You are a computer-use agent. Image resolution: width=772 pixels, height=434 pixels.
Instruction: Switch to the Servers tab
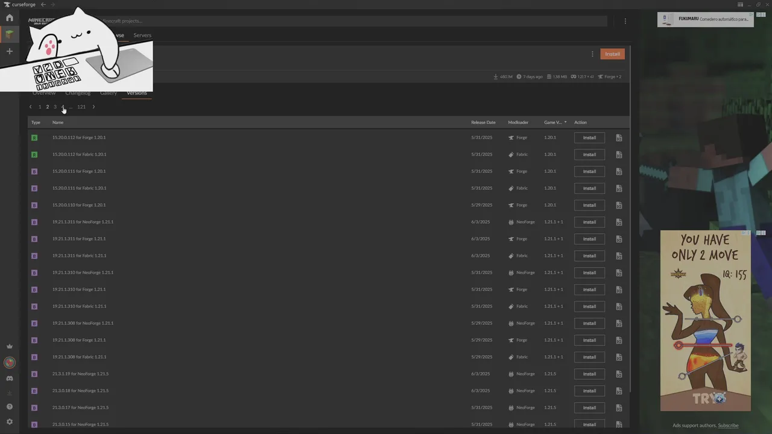click(142, 36)
